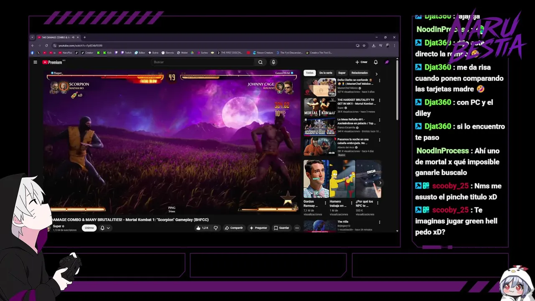Open the Botrix bookmark
The image size is (535, 301).
click(153, 53)
